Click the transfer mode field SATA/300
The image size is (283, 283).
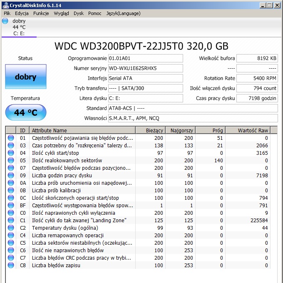[146, 88]
